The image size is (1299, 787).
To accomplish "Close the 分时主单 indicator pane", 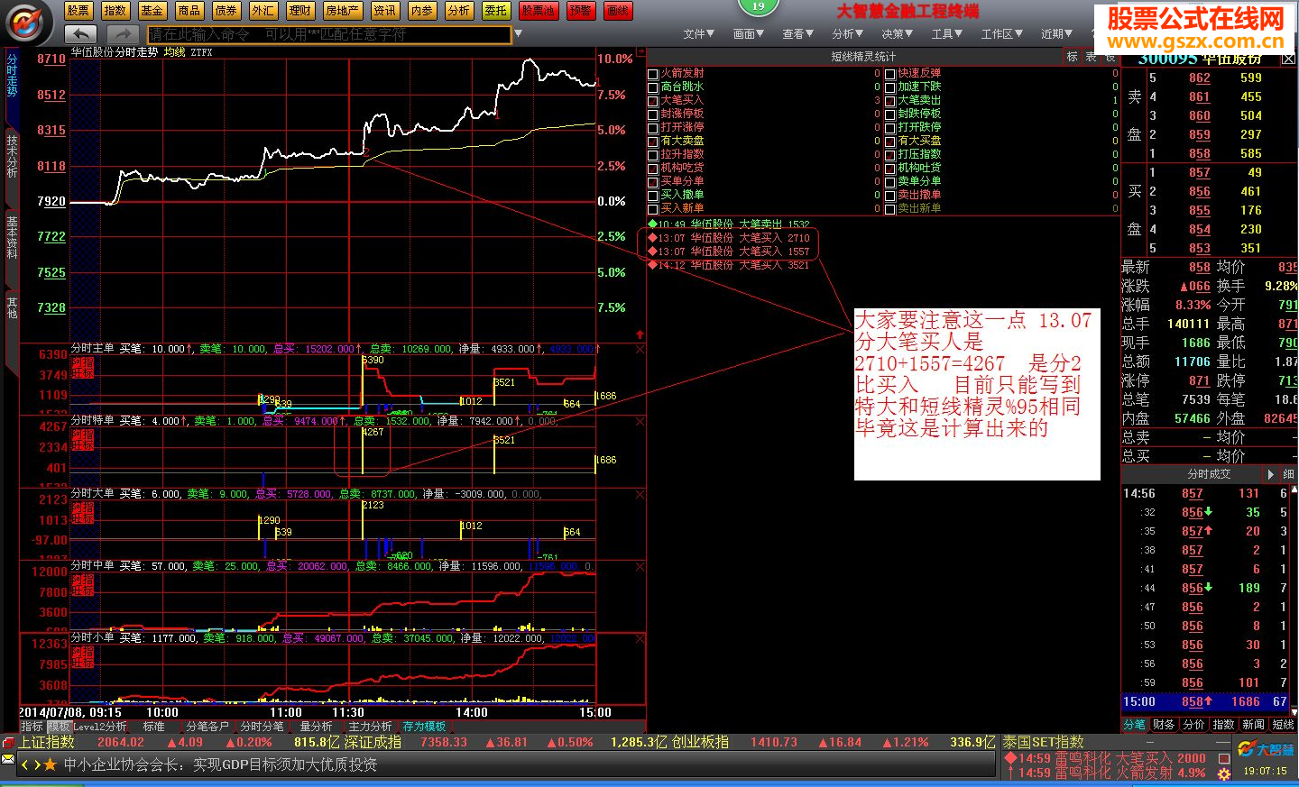I will tap(640, 349).
